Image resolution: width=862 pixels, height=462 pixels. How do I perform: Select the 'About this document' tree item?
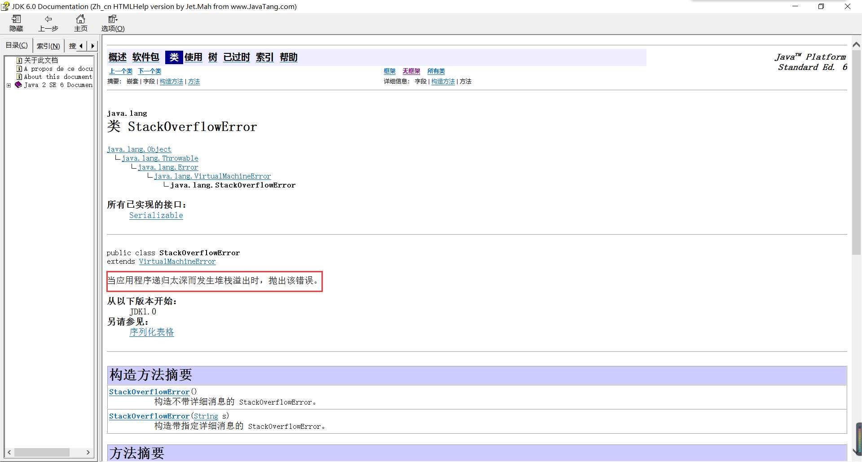(58, 77)
